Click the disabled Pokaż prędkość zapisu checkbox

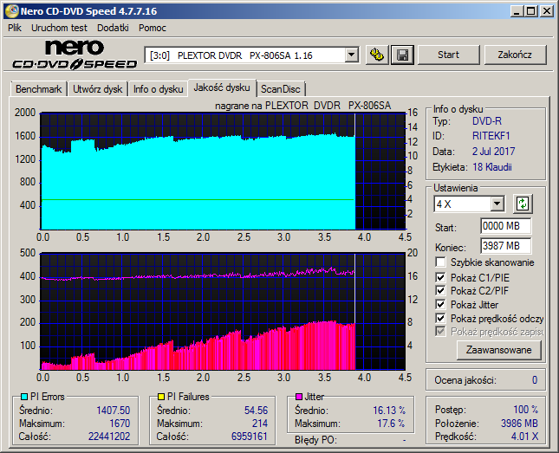click(440, 332)
